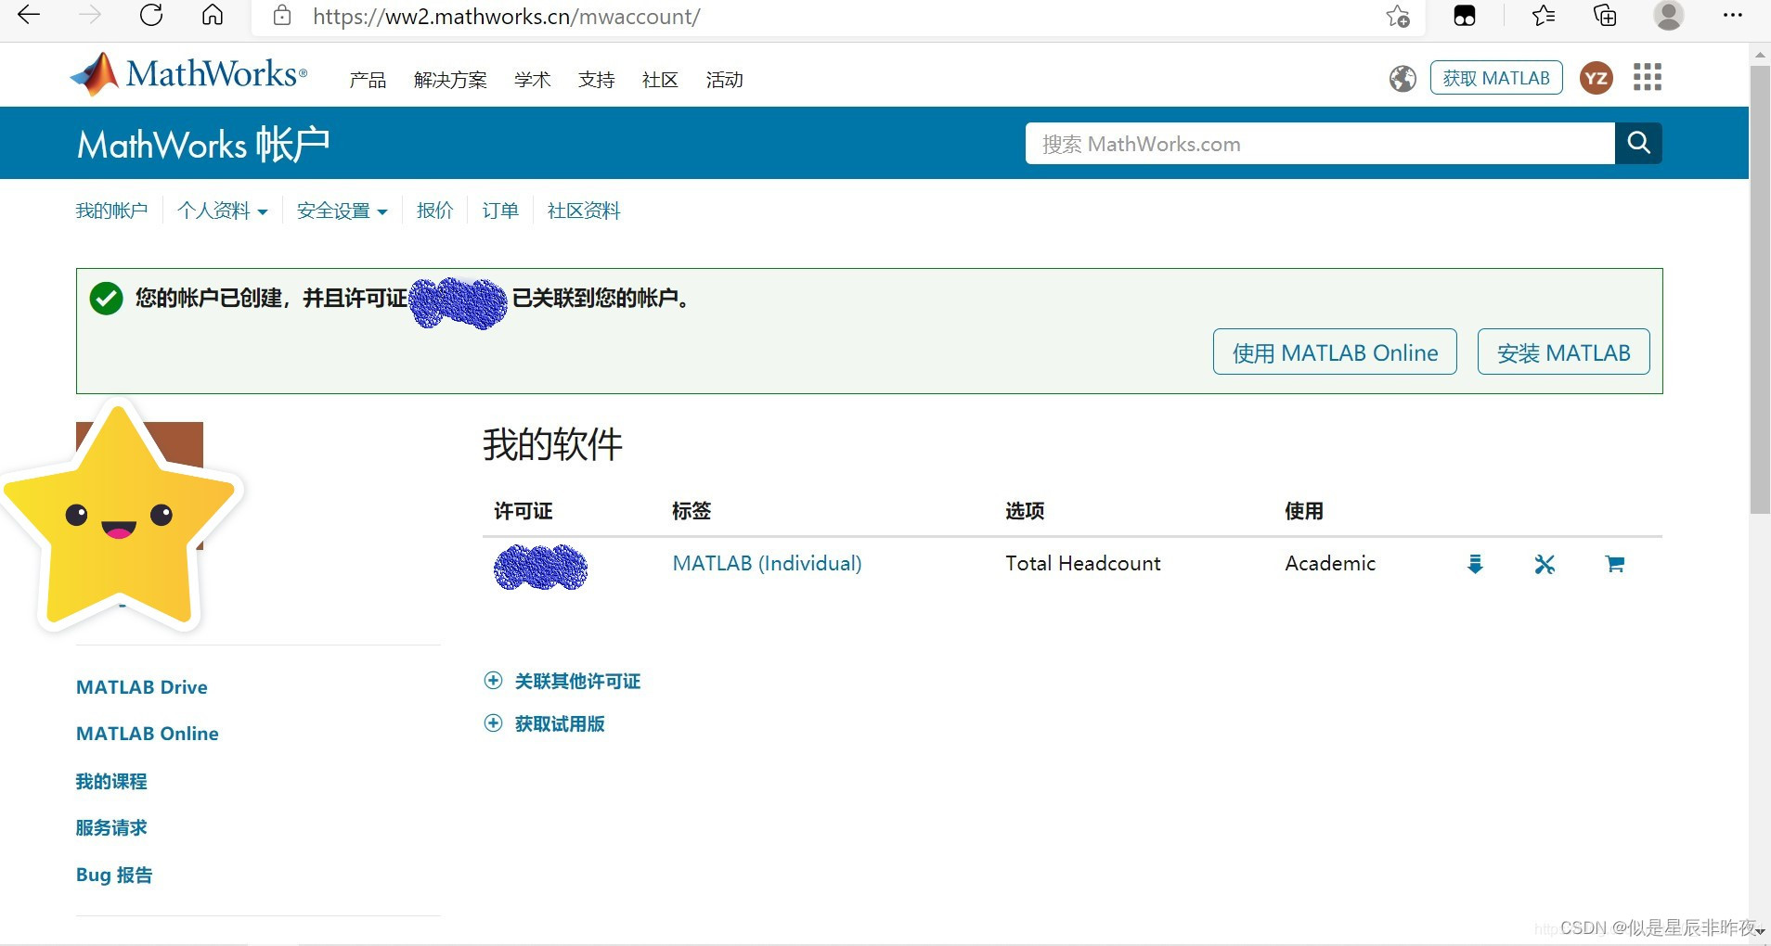Select the 社区资料 tab

[x=584, y=211]
